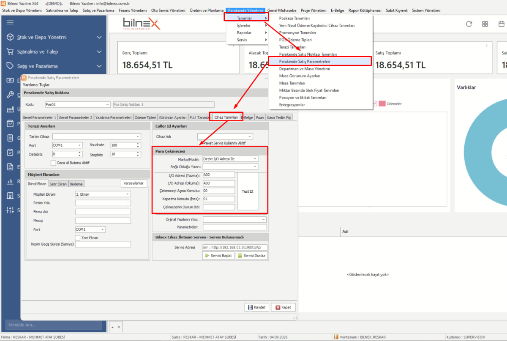507x341 pixels.
Task: Switch to Ödeme Tipleri tab
Action: click(x=145, y=117)
